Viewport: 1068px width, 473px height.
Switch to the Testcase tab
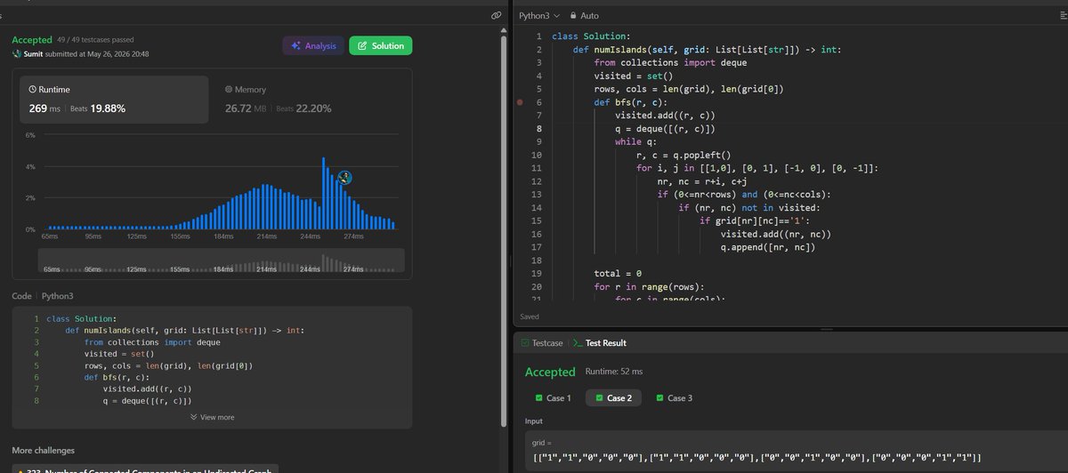540,342
